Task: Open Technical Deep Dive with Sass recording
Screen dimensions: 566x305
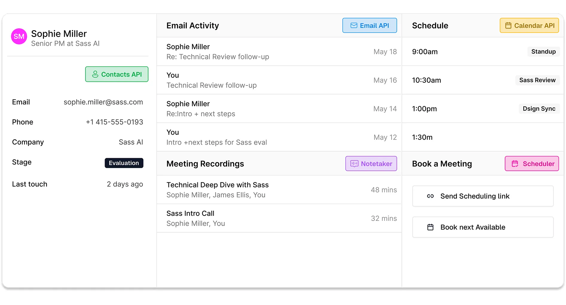Action: 279,190
